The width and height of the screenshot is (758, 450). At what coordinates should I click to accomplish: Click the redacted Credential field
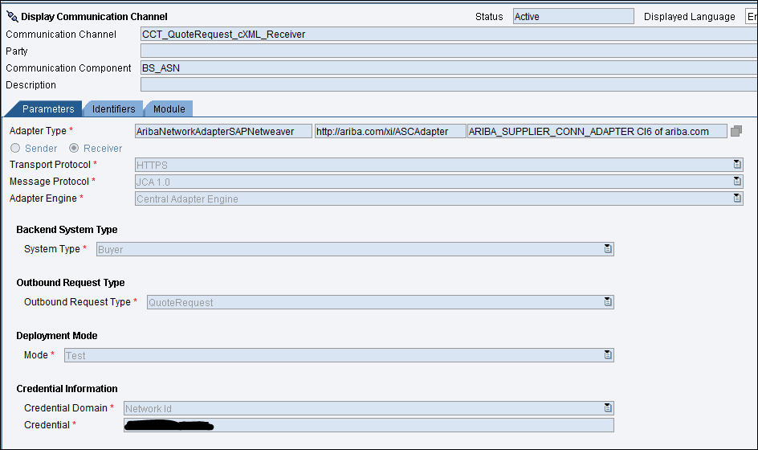[369, 425]
